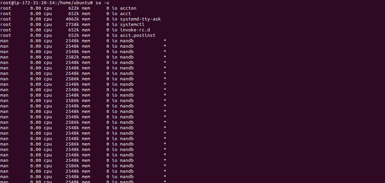The width and height of the screenshot is (385, 183).
Task: Select the 'acct' command entry
Action: 126,14
